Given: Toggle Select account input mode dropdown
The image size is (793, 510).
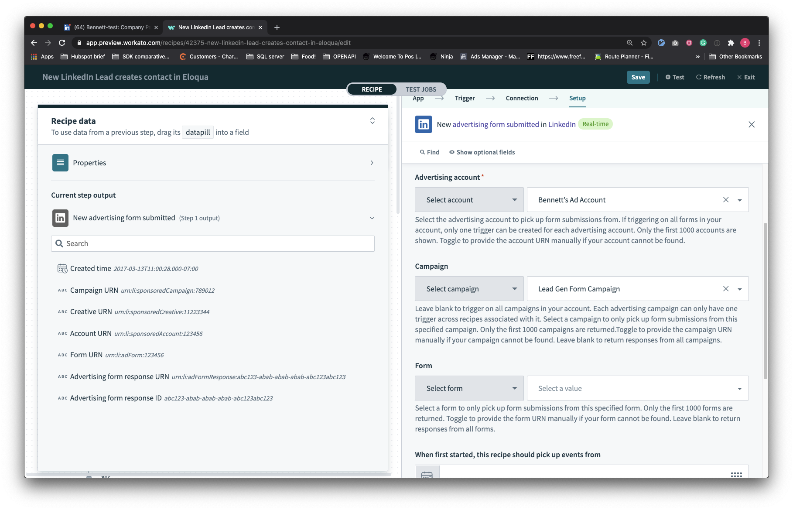Looking at the screenshot, I should 469,200.
